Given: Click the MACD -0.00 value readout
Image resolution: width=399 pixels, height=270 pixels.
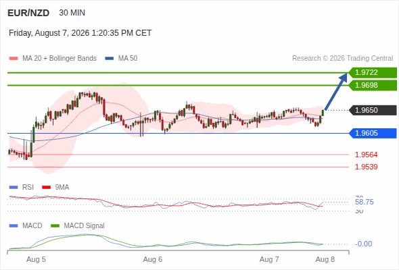Looking at the screenshot, I should (363, 244).
